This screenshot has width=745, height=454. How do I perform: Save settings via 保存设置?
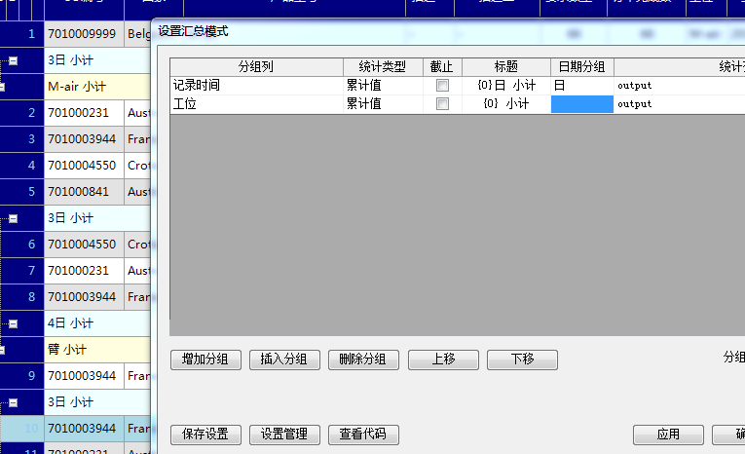click(205, 435)
